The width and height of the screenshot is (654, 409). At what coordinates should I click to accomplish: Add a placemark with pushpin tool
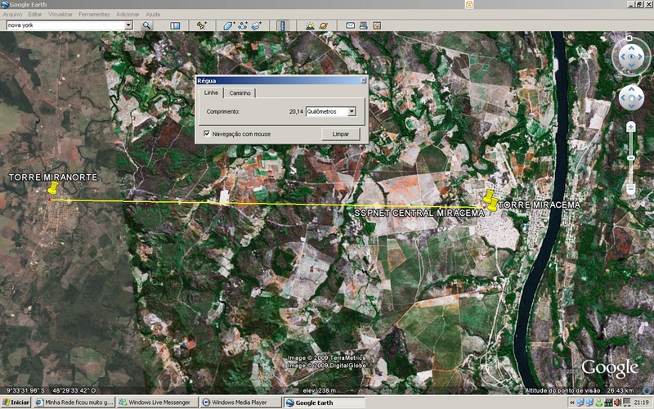coord(201,25)
